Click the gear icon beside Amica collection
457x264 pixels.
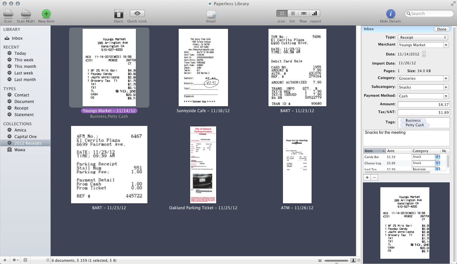(x=10, y=130)
